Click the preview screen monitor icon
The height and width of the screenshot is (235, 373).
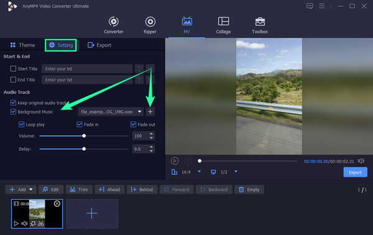click(213, 172)
